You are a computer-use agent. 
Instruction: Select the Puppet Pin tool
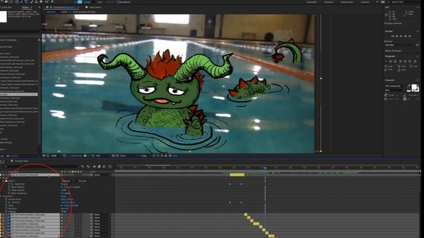coord(52,1)
